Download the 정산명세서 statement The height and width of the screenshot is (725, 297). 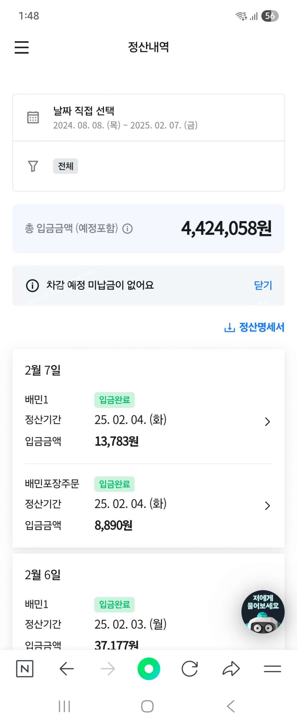coord(254,327)
